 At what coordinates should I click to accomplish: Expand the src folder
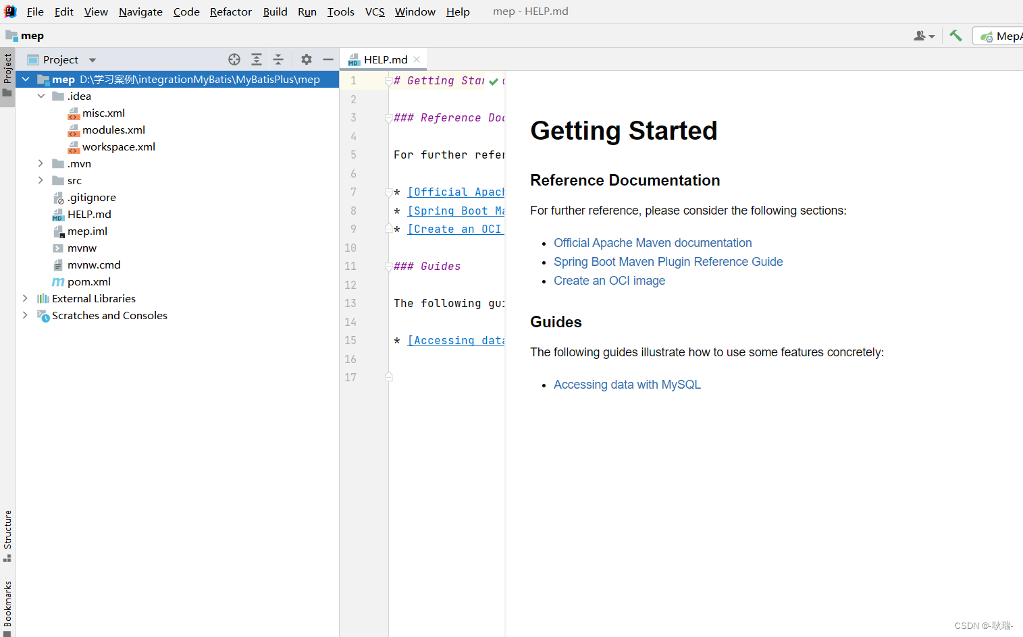click(x=41, y=180)
